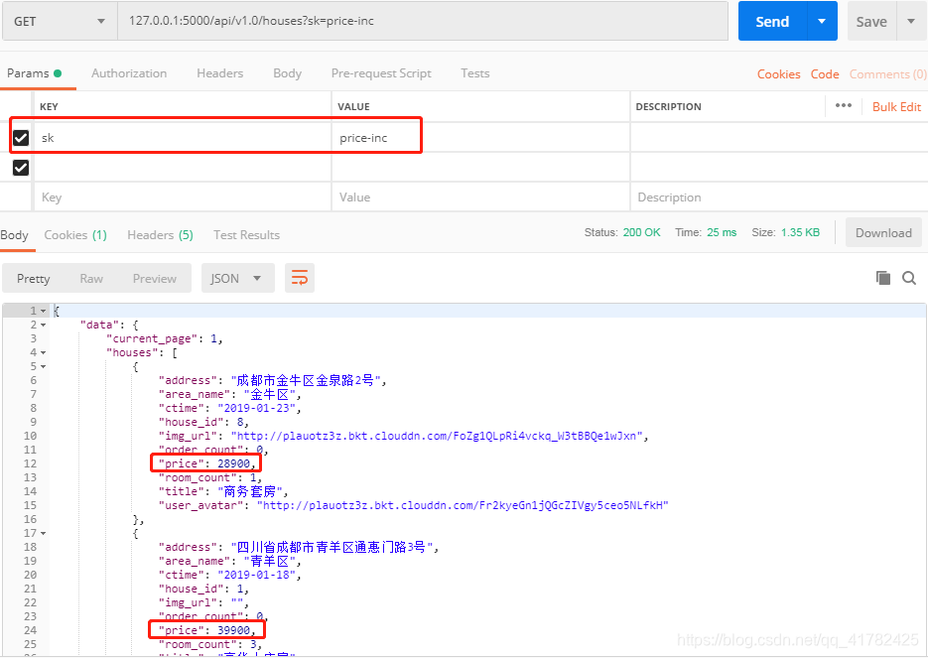Open the JSON format dropdown

point(238,278)
